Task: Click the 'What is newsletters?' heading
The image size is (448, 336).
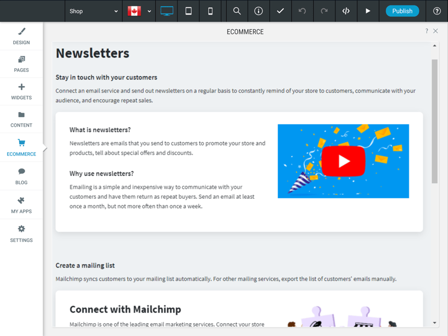Action: [x=100, y=130]
